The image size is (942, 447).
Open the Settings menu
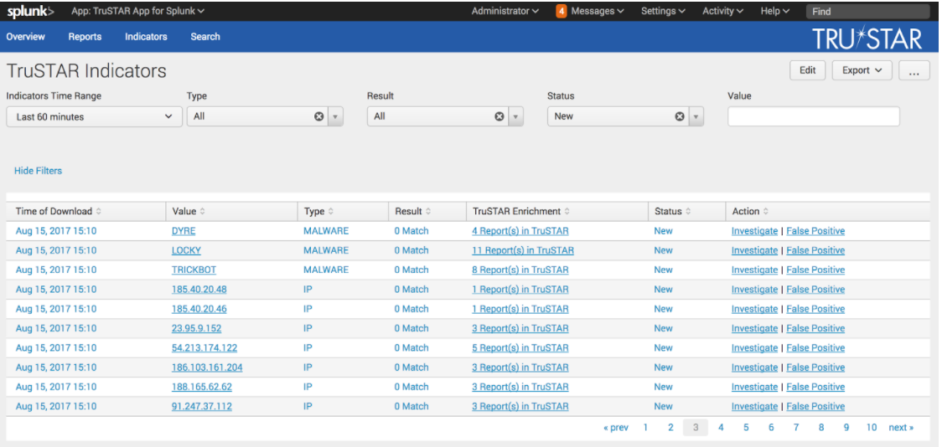663,11
